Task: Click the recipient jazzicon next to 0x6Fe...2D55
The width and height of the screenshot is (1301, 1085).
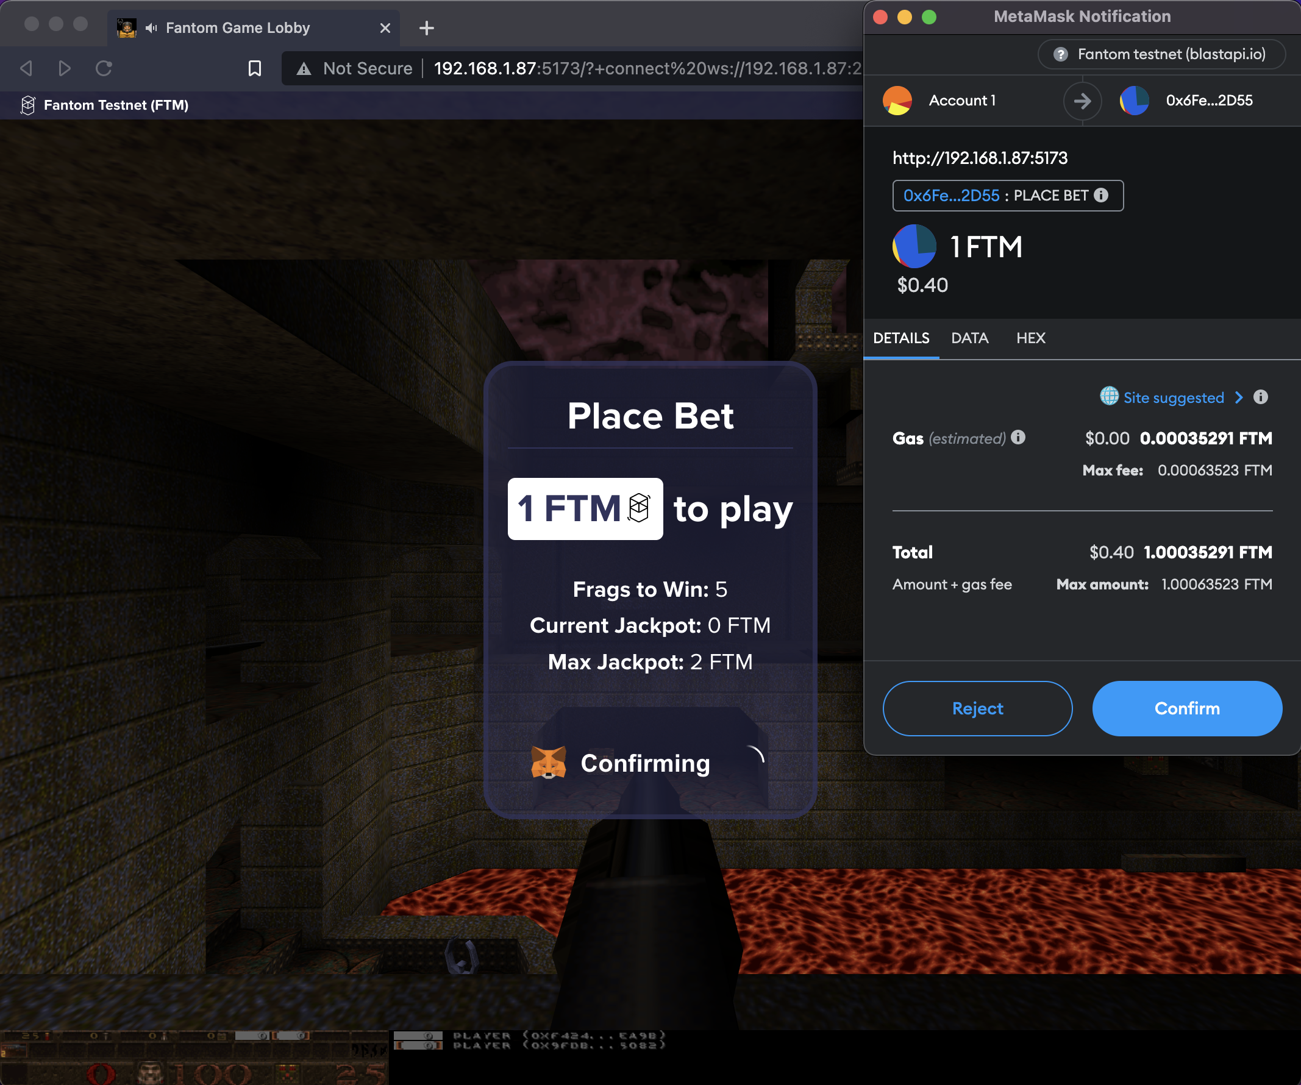Action: click(x=1135, y=101)
